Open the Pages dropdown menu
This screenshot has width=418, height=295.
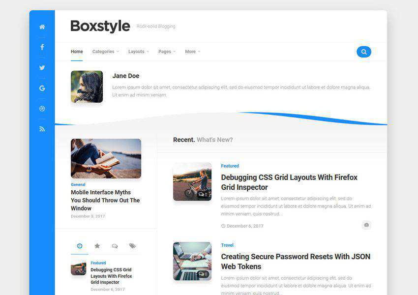click(167, 52)
